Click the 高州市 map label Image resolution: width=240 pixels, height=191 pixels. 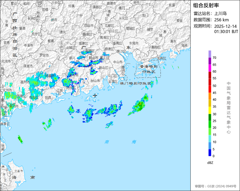[25, 82]
